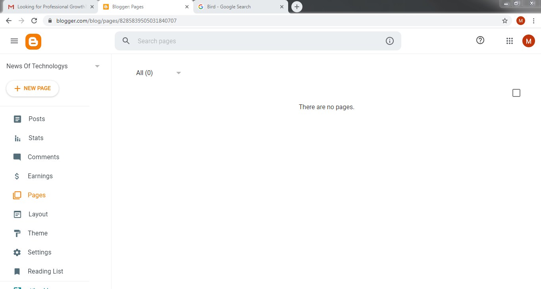Click the Layout icon in sidebar
The width and height of the screenshot is (541, 289).
[x=17, y=214]
